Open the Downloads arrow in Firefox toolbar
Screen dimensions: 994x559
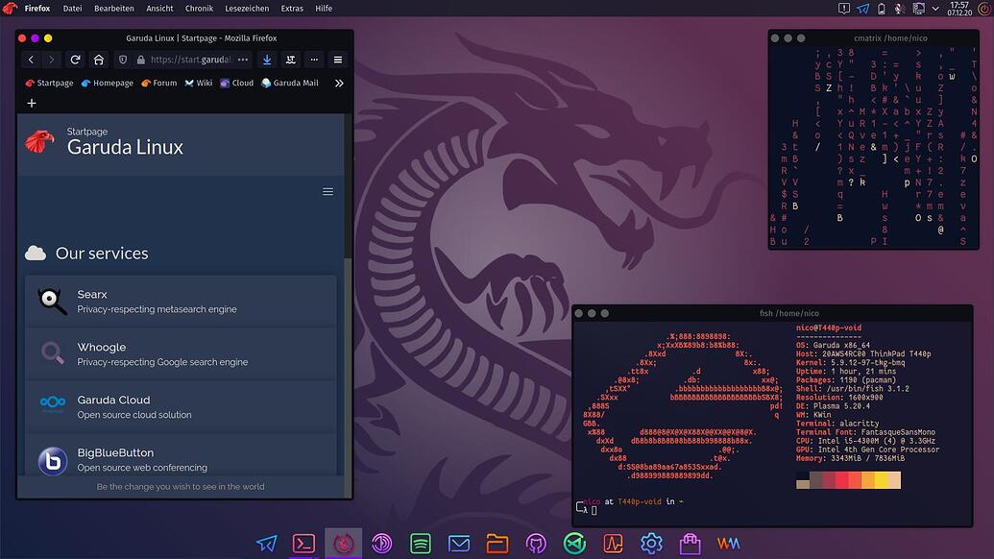pos(268,60)
